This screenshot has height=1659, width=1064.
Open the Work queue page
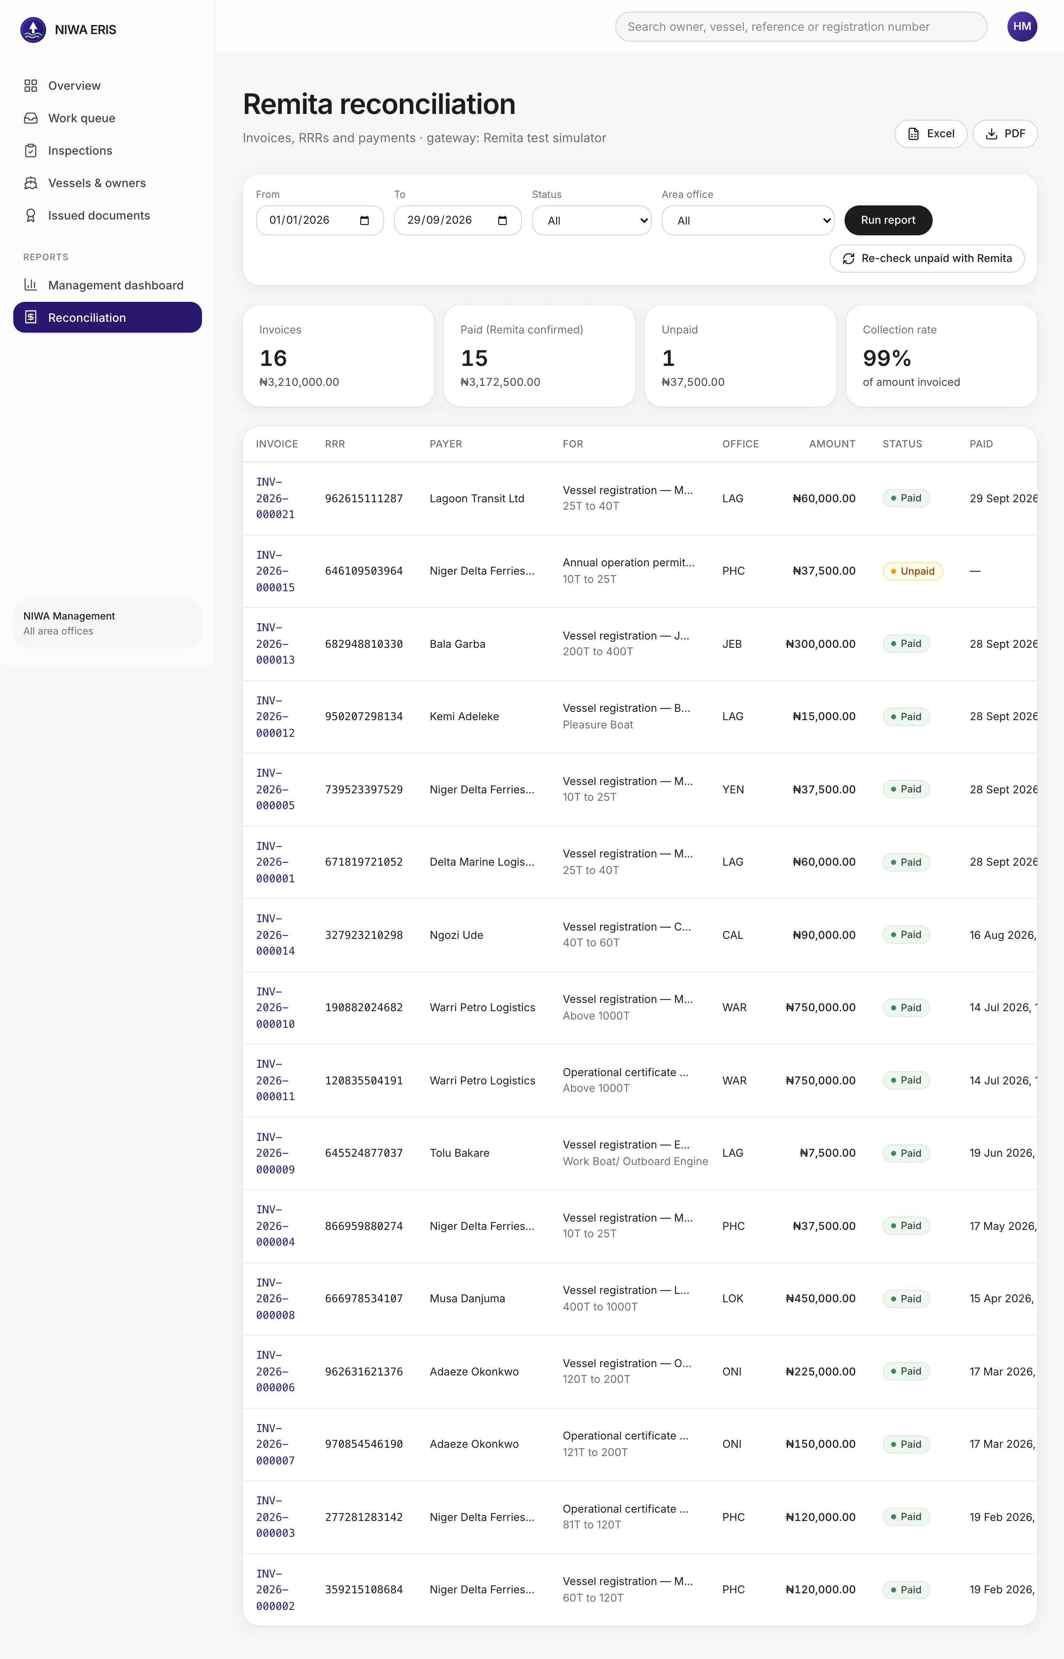pos(107,118)
